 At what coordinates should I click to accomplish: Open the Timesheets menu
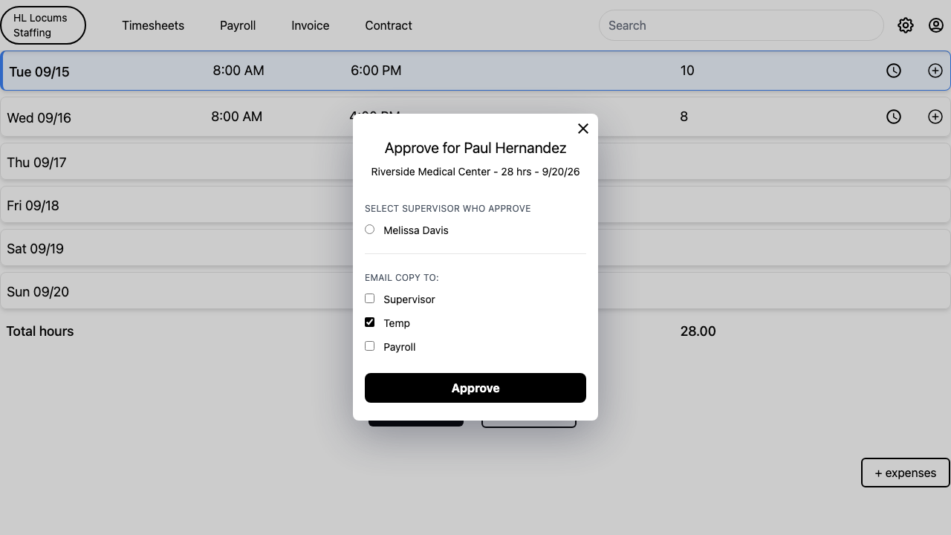(153, 25)
